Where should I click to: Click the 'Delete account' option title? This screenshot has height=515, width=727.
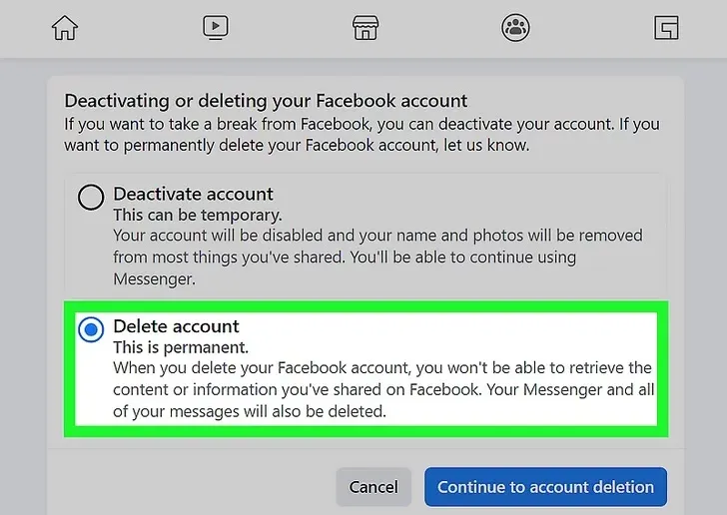(x=176, y=326)
